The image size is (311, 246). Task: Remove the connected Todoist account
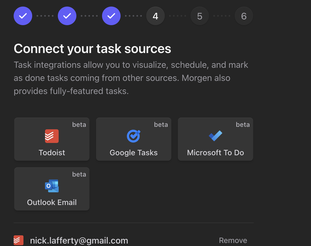233,240
